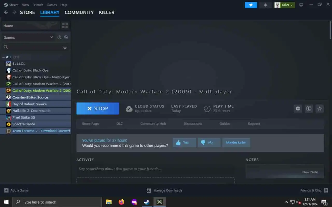This screenshot has height=207, width=332.
Task: Click the No thumbs-down button
Action: (x=209, y=143)
